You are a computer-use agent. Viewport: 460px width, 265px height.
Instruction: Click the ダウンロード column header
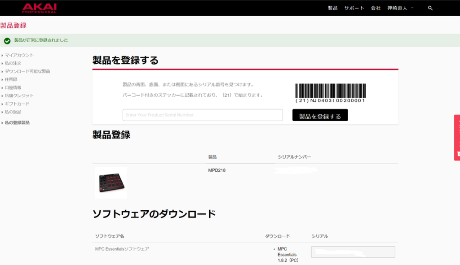tap(277, 236)
